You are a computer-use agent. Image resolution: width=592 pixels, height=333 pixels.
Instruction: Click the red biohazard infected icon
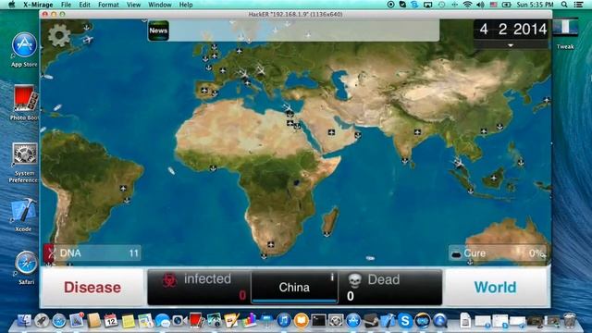coord(169,280)
